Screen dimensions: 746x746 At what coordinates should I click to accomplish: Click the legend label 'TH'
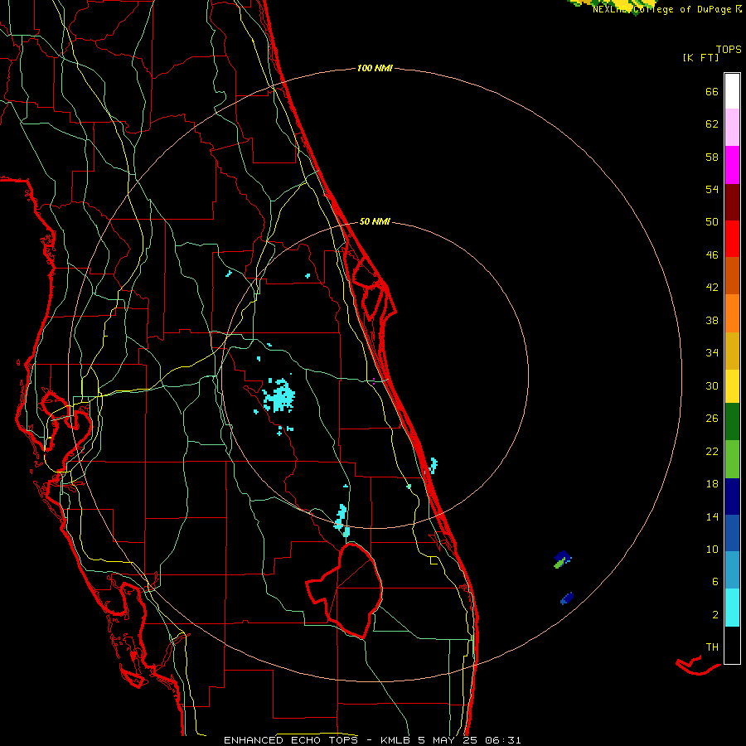[712, 647]
